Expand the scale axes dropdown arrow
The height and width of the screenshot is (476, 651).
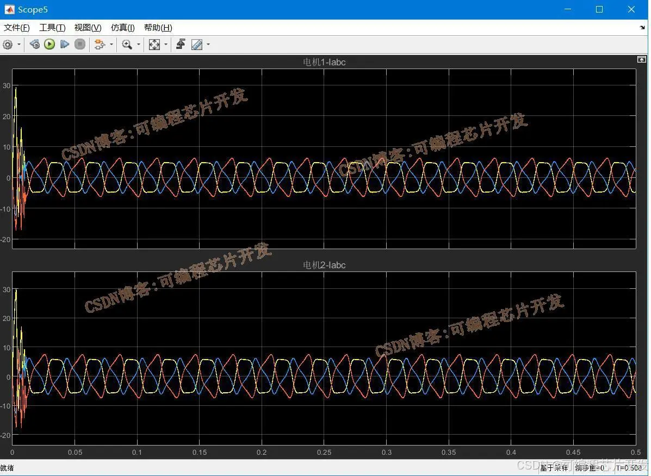166,45
